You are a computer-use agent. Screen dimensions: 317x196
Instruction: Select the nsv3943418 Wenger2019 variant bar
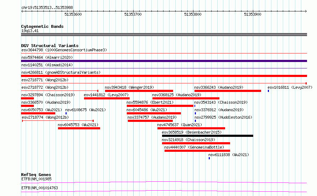point(139,91)
